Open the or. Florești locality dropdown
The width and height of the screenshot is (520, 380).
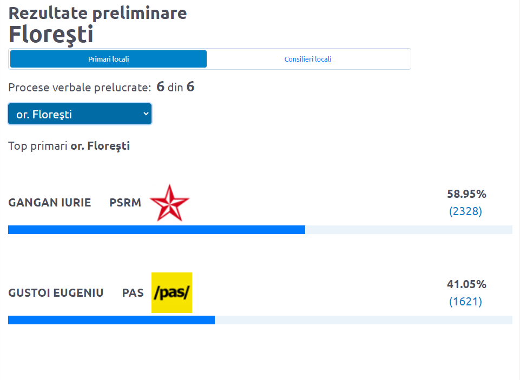point(80,114)
